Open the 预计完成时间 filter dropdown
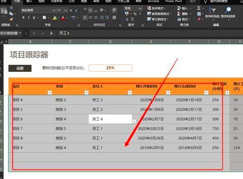Screen dimensions: 243x179 point(206,92)
